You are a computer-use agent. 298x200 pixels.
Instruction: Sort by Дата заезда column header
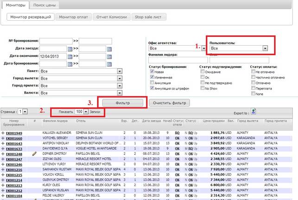(x=152, y=121)
